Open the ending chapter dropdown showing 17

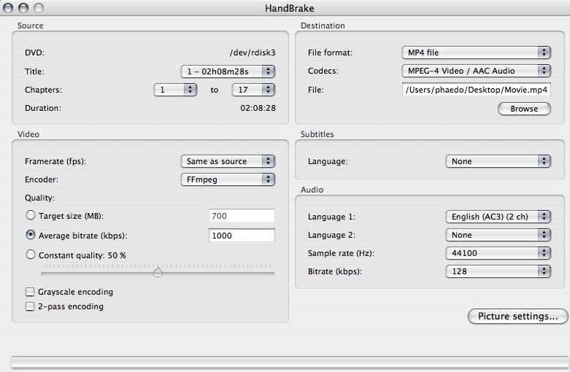(253, 90)
